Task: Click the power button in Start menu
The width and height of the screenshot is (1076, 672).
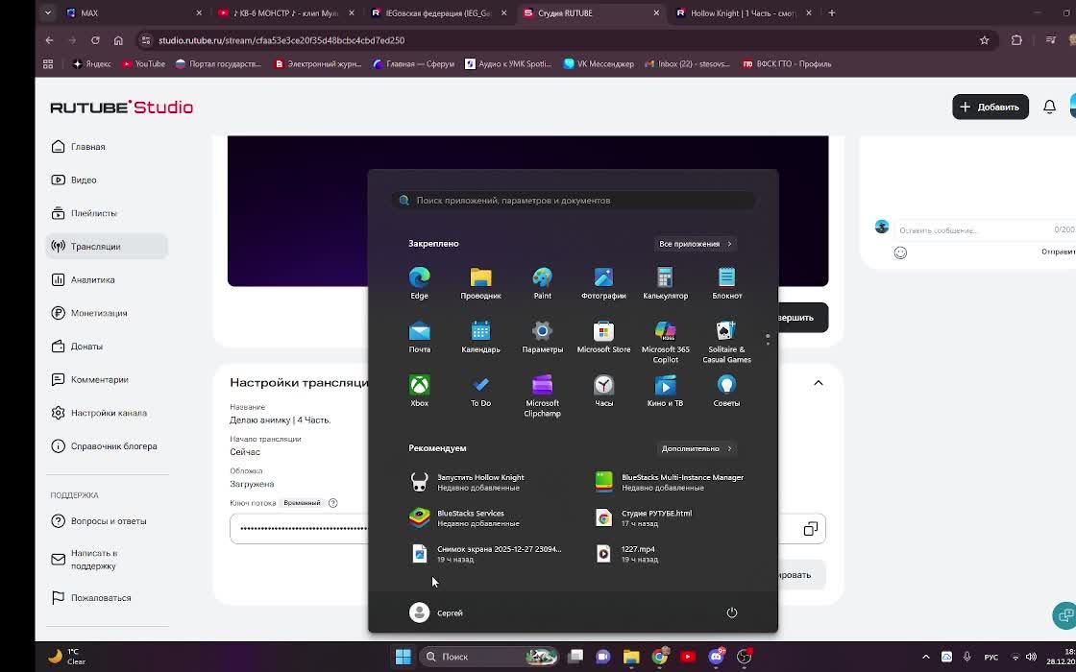Action: [731, 612]
